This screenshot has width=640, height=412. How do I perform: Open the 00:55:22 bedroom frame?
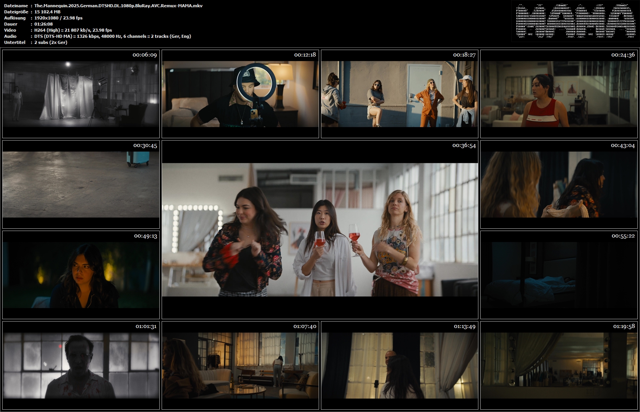click(x=559, y=275)
